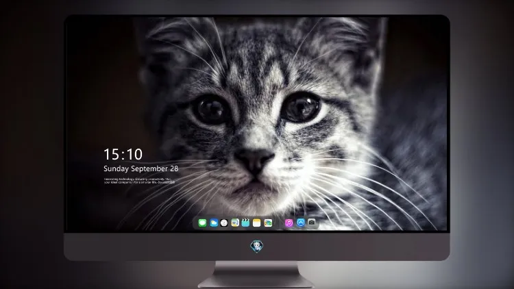The image size is (514, 289).
Task: Click the Sunday September 28 date text
Action: pos(141,168)
